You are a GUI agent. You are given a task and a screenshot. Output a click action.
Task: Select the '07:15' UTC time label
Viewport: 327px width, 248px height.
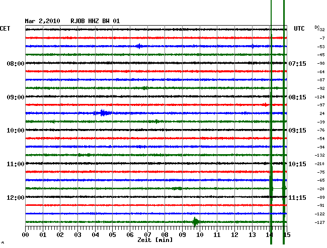297,63
